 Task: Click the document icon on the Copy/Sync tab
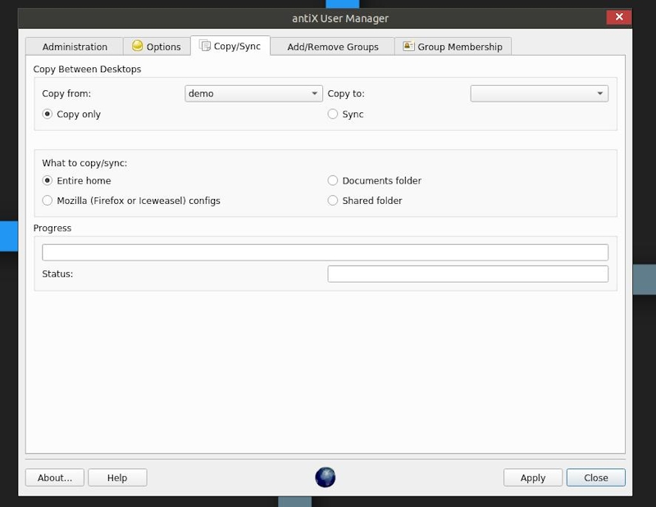205,47
